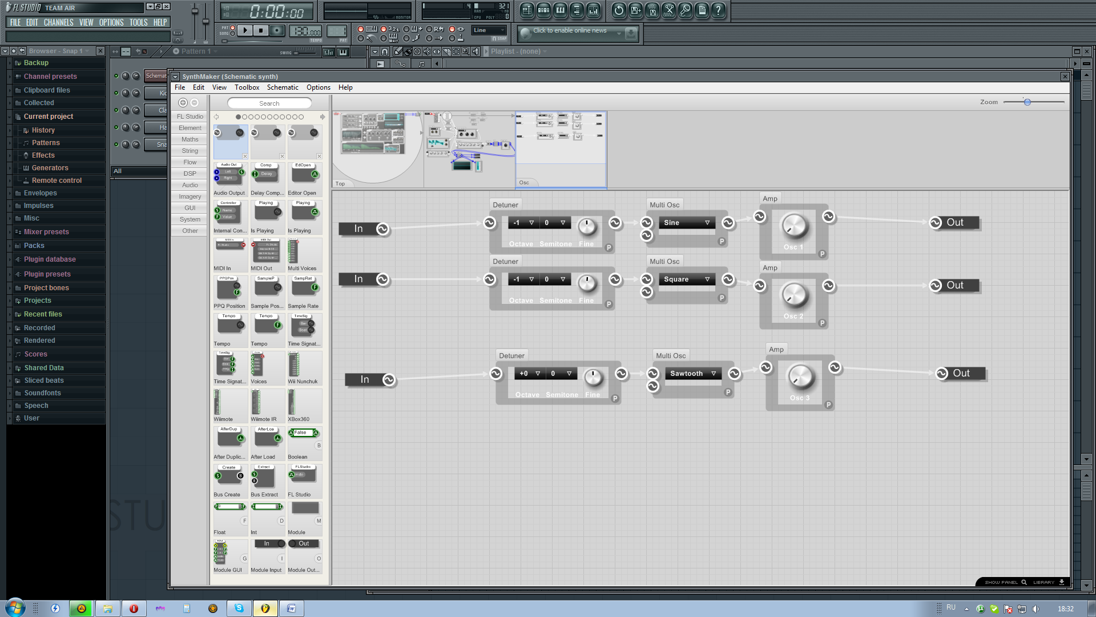
Task: Click the Osc 1 Amp knob
Action: pos(794,226)
